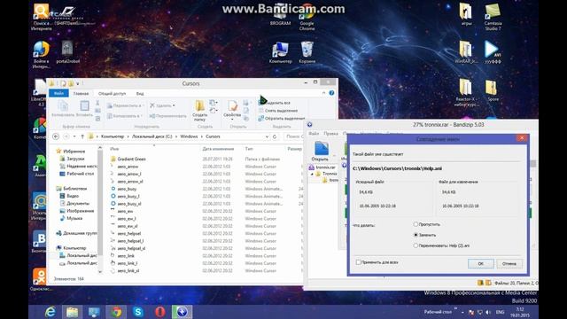Click the Вставить ribbon icon
The image size is (567, 319).
[84, 109]
